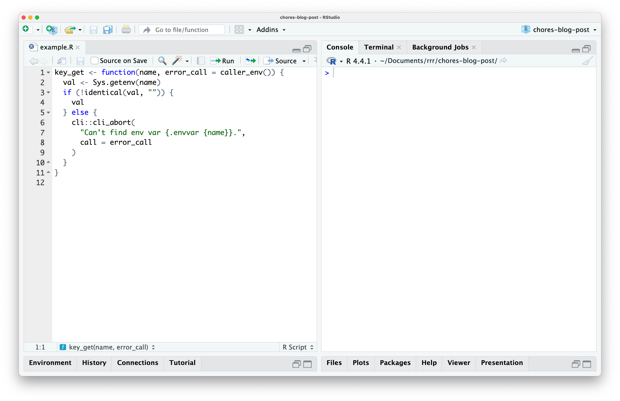Screen dimensions: 620x401
Task: Print the current file
Action: click(126, 29)
